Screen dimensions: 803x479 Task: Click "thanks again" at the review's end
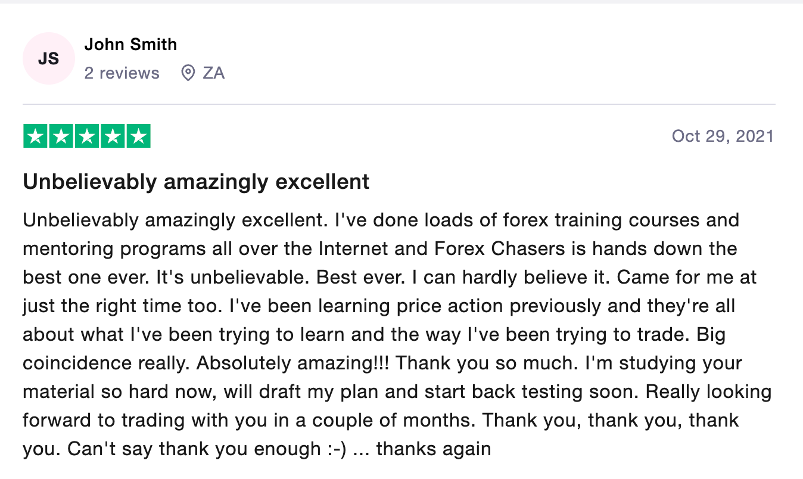(434, 449)
